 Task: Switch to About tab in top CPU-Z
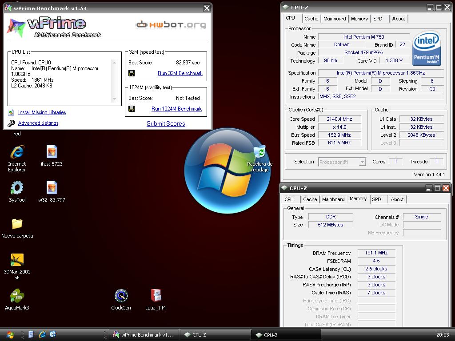[399, 19]
